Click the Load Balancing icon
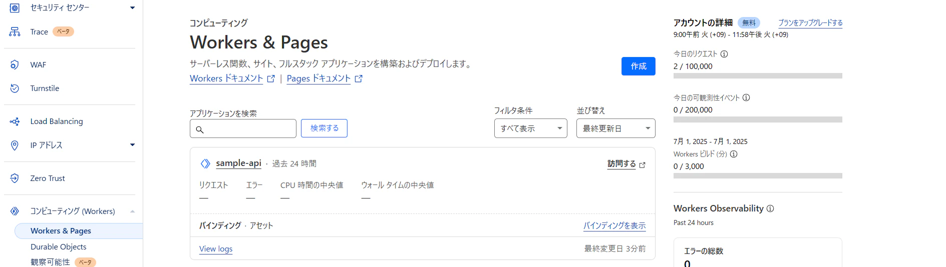Image resolution: width=946 pixels, height=267 pixels. tap(15, 121)
